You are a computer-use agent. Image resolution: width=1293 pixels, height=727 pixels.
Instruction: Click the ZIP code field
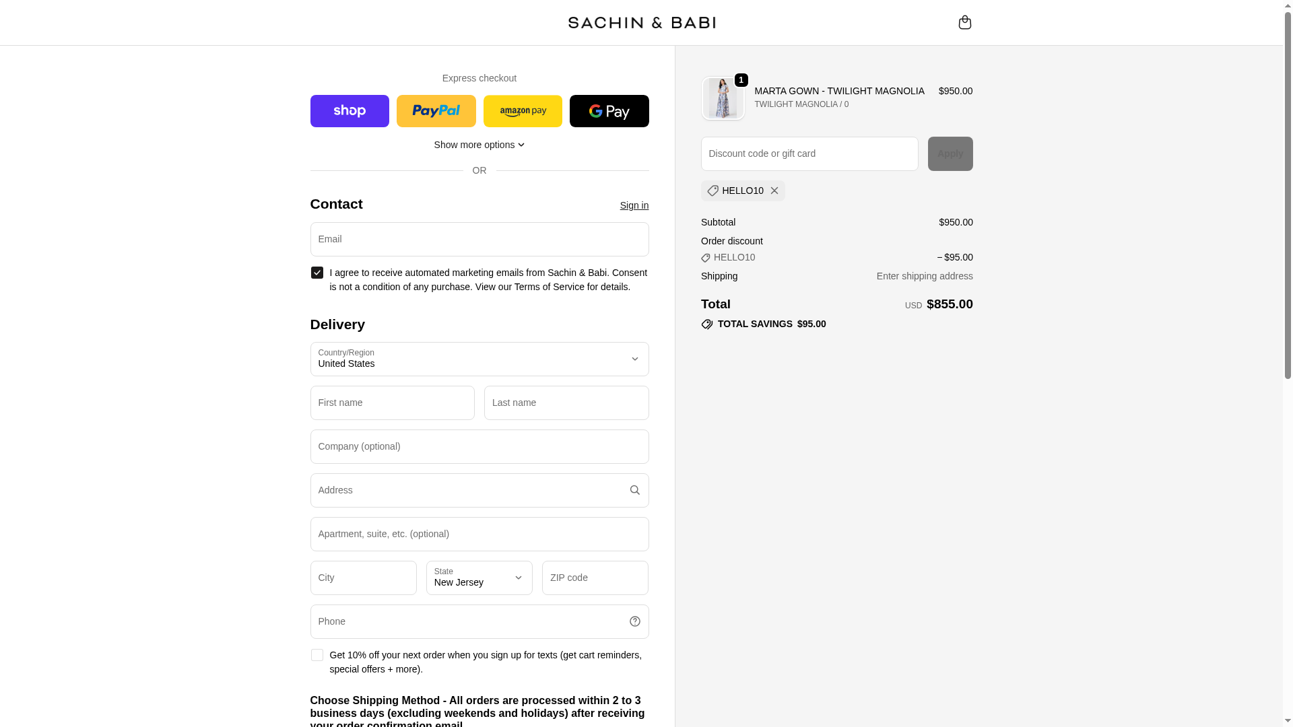pyautogui.click(x=595, y=578)
